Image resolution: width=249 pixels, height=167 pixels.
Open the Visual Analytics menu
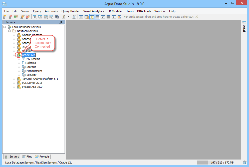(x=94, y=11)
